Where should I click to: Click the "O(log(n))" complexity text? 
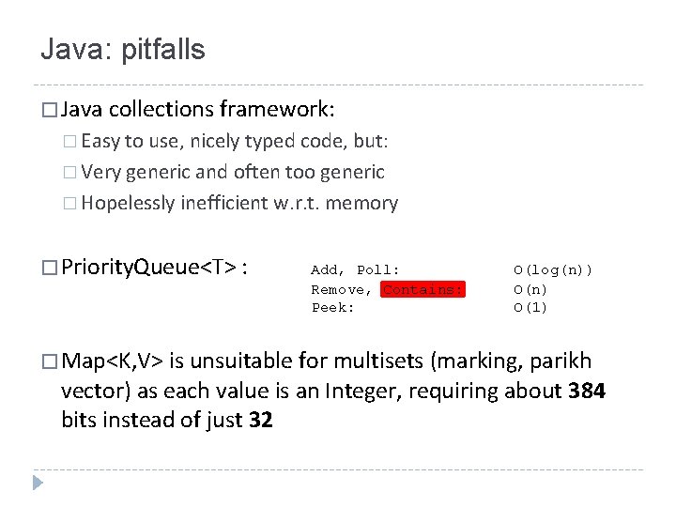coord(553,270)
